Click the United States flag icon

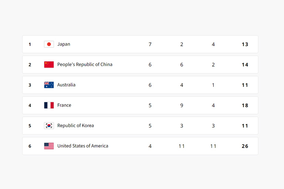(x=49, y=146)
